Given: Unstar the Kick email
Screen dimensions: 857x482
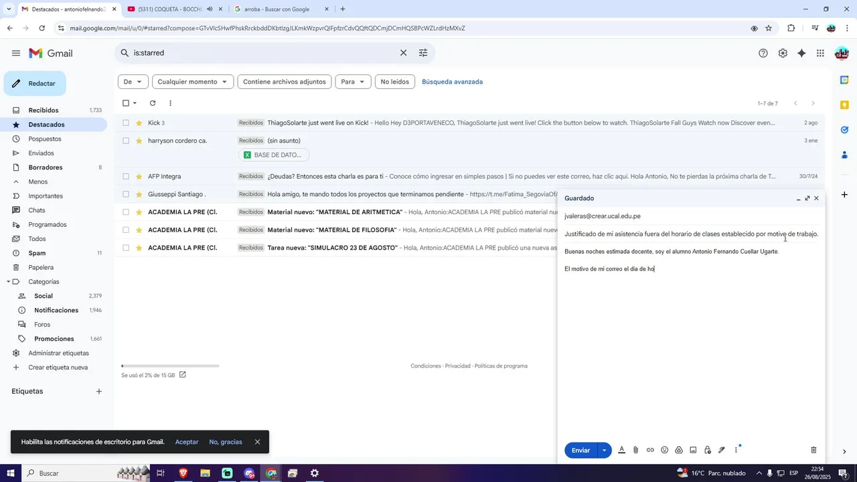Looking at the screenshot, I should 139,123.
